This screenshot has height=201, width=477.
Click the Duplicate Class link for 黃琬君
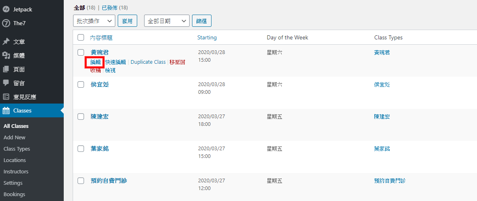(148, 62)
